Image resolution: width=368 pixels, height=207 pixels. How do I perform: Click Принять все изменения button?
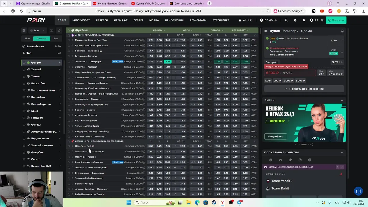[304, 89]
